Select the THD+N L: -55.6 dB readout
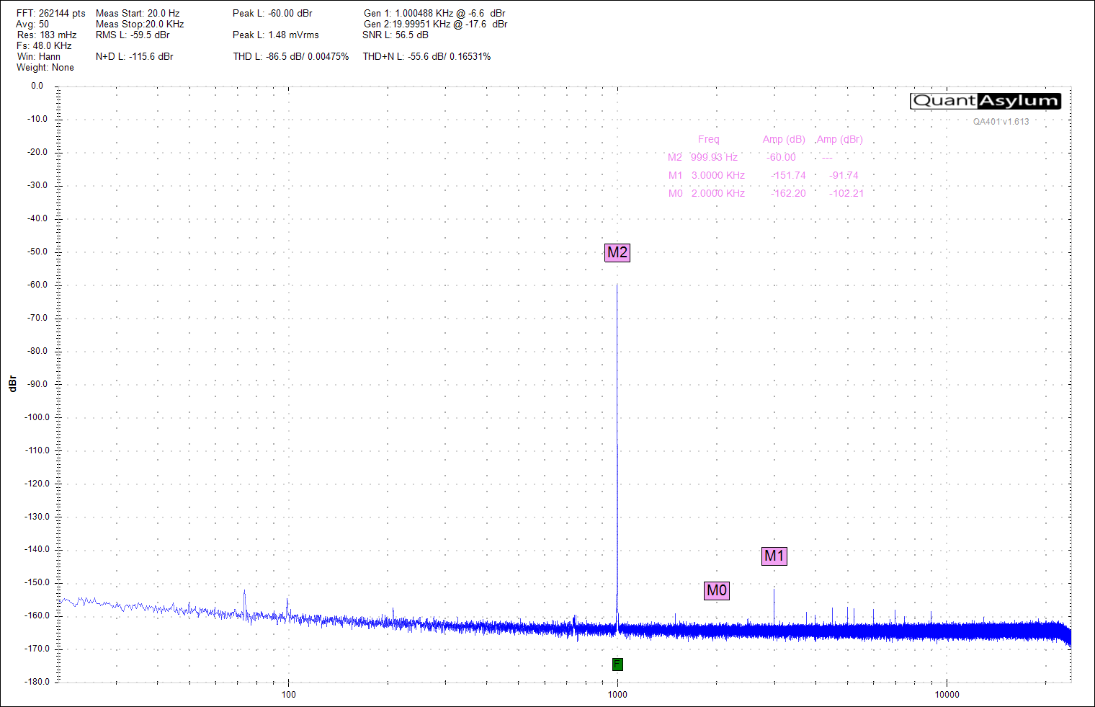 pyautogui.click(x=426, y=57)
